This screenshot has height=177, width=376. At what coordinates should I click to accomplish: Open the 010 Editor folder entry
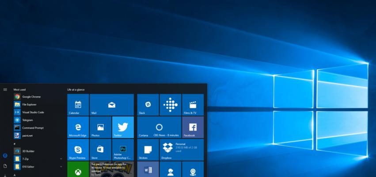coord(38,167)
